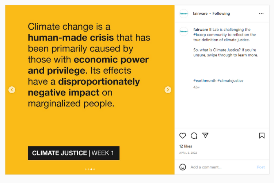Open comments via speech bubble icon
This screenshot has height=183, width=274.
(194, 135)
